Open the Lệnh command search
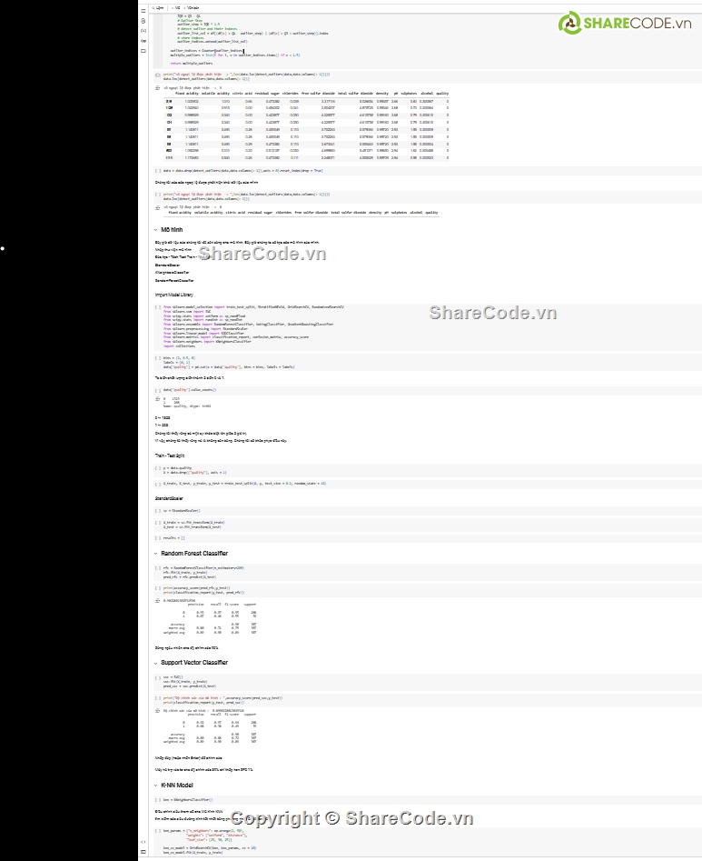Image resolution: width=702 pixels, height=861 pixels. tap(160, 6)
